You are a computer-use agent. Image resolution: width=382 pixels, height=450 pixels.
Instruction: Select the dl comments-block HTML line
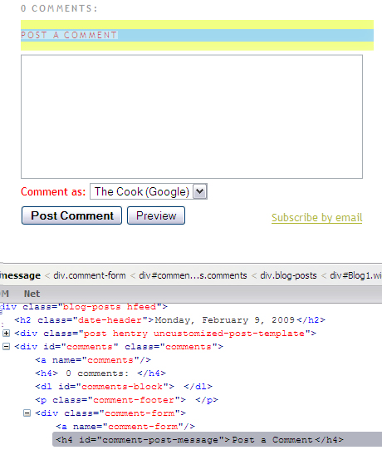click(124, 387)
